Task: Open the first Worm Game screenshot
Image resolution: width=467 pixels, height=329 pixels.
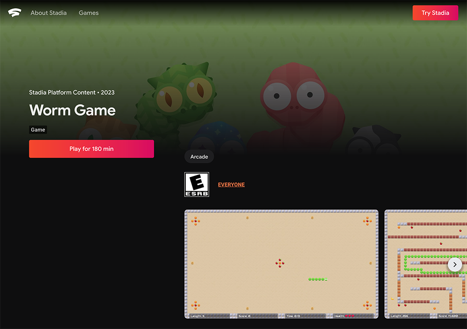Action: (x=282, y=264)
